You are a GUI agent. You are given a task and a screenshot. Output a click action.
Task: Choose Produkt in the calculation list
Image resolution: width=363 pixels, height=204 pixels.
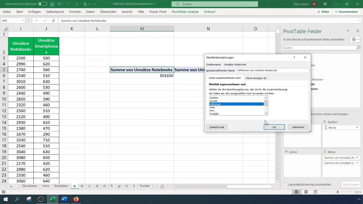tap(237, 114)
